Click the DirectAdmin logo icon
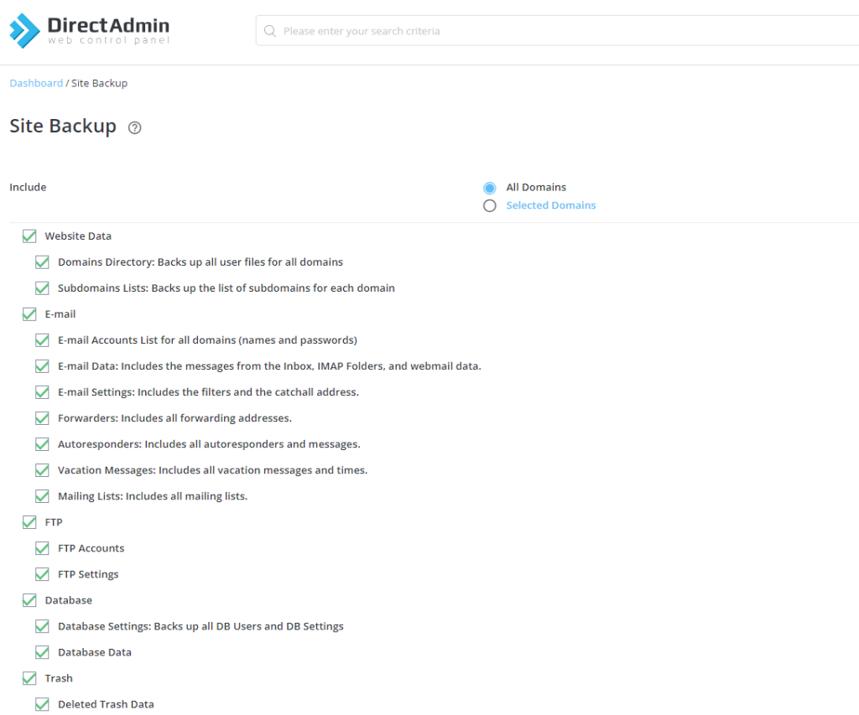This screenshot has width=859, height=715. click(24, 30)
